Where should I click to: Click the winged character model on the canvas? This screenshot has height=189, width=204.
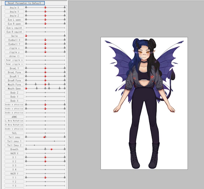pos(144,103)
